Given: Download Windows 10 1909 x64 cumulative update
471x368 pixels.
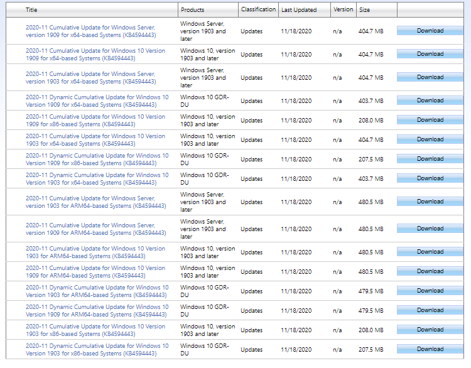Looking at the screenshot, I should 430,54.
